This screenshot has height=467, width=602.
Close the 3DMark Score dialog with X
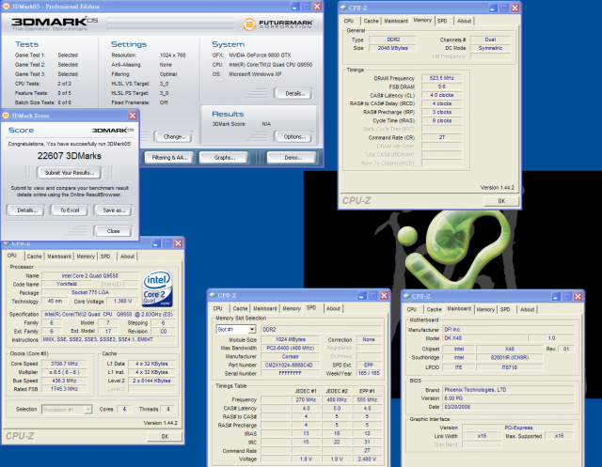pos(133,116)
